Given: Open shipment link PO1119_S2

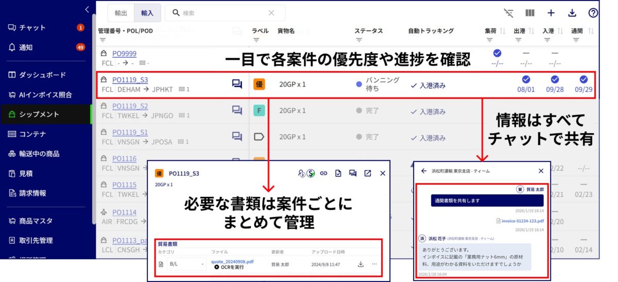Looking at the screenshot, I should [130, 106].
